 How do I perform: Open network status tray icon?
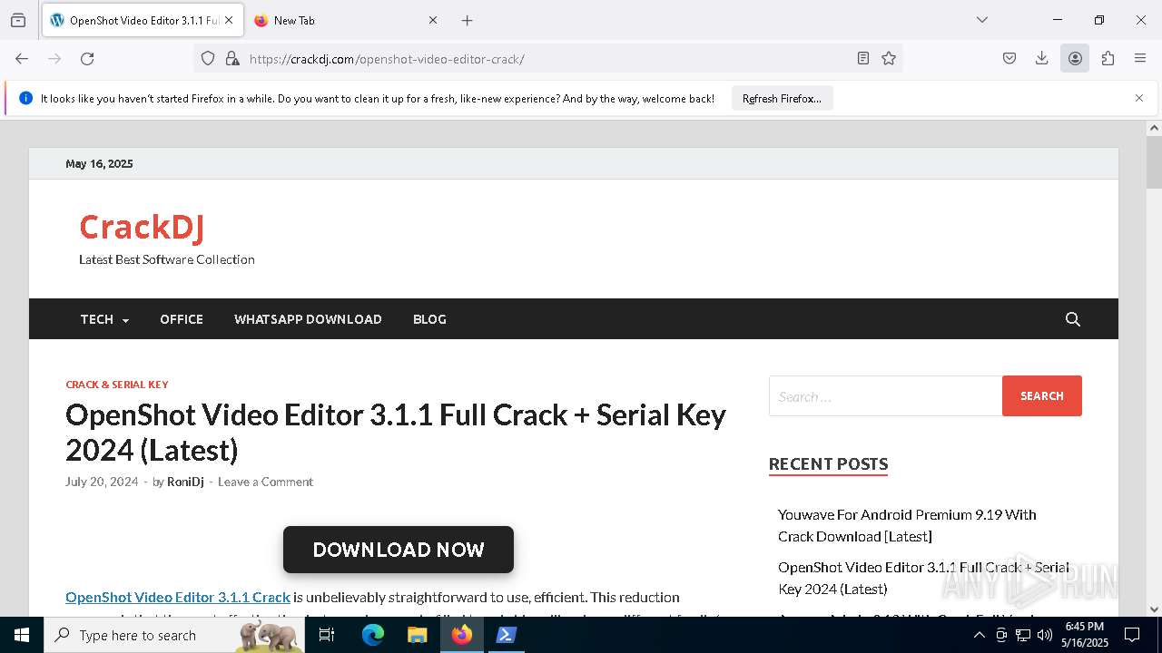1023,635
